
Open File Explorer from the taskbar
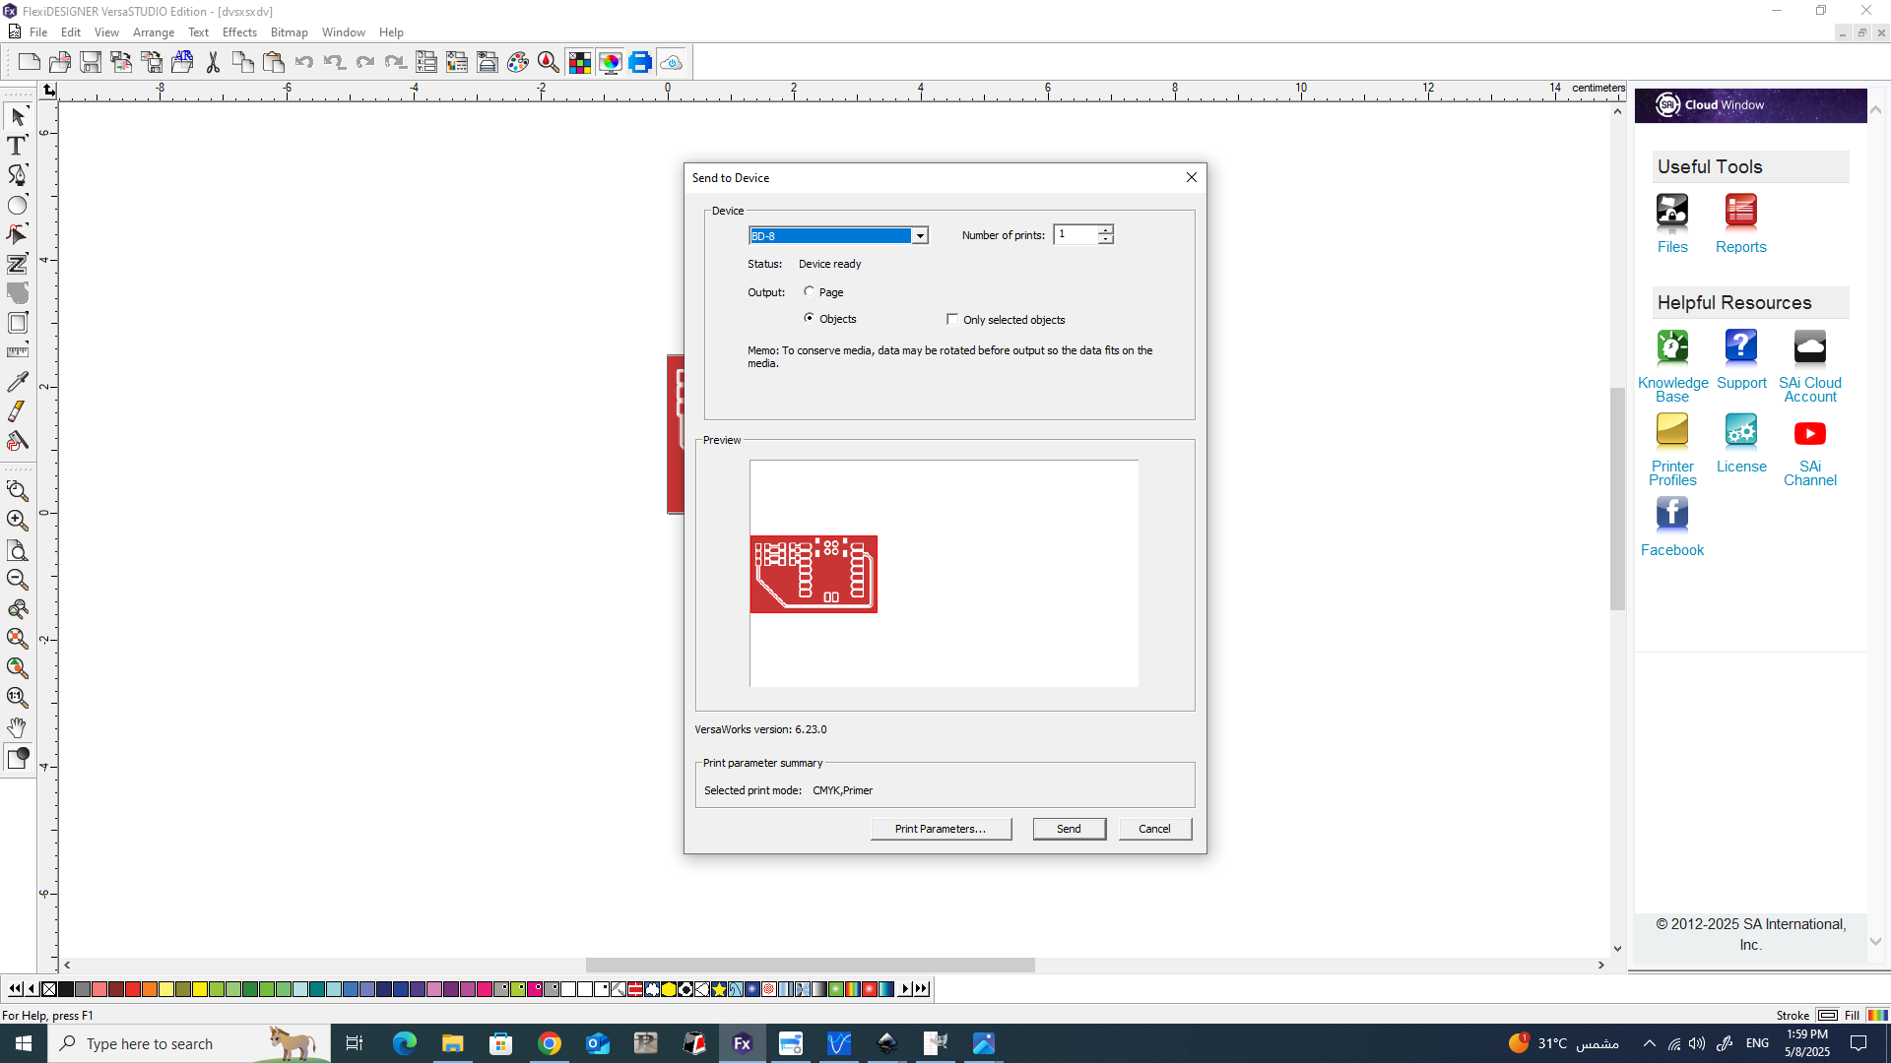(x=452, y=1043)
